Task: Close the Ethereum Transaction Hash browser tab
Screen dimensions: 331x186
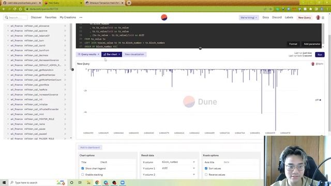Action: coord(122,3)
